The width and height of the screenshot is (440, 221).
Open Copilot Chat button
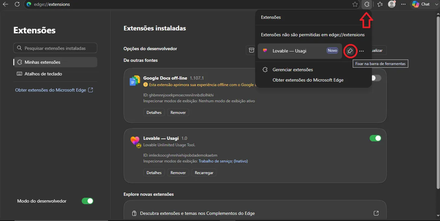click(421, 4)
